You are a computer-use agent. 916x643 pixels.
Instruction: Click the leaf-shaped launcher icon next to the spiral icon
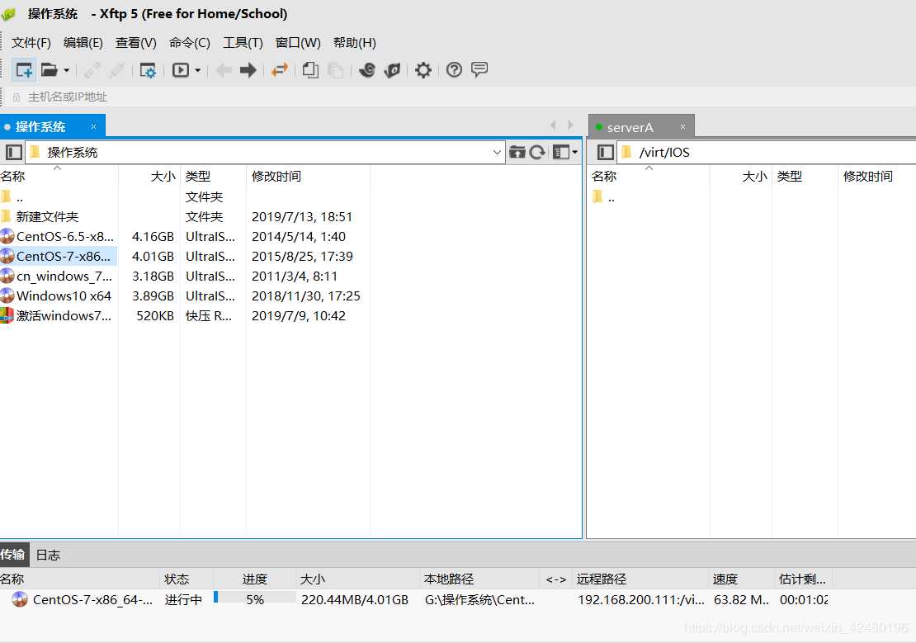tap(393, 70)
